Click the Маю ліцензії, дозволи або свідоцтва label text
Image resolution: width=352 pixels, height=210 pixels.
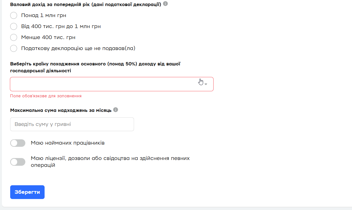point(110,159)
